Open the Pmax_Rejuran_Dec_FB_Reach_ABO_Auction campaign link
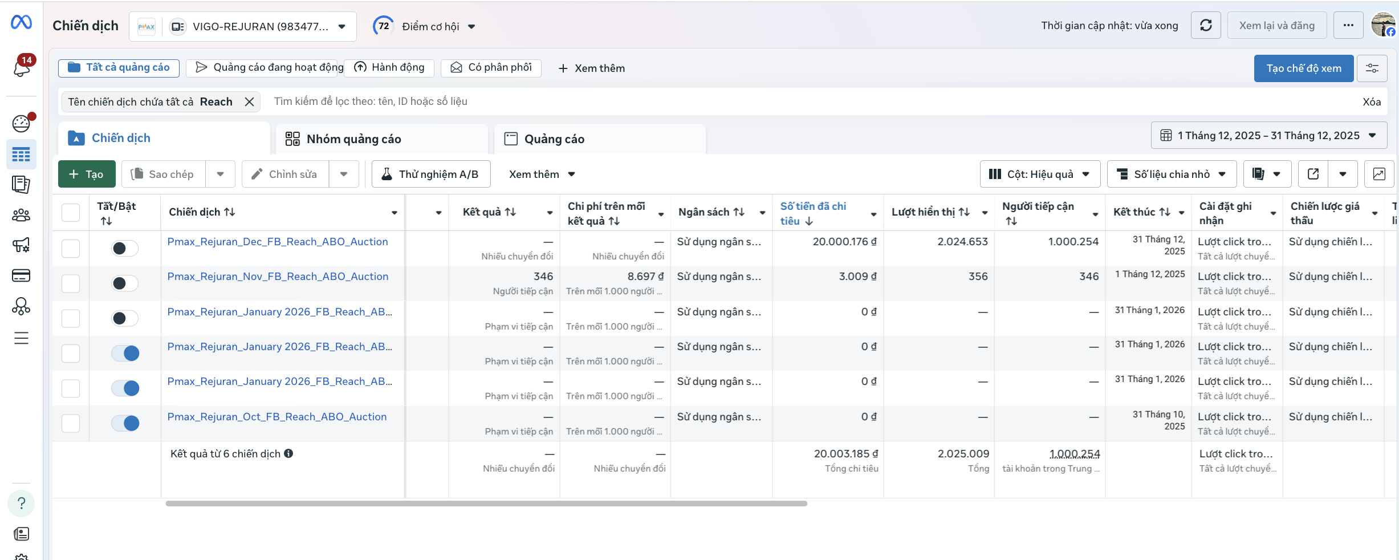The image size is (1399, 560). (x=278, y=242)
